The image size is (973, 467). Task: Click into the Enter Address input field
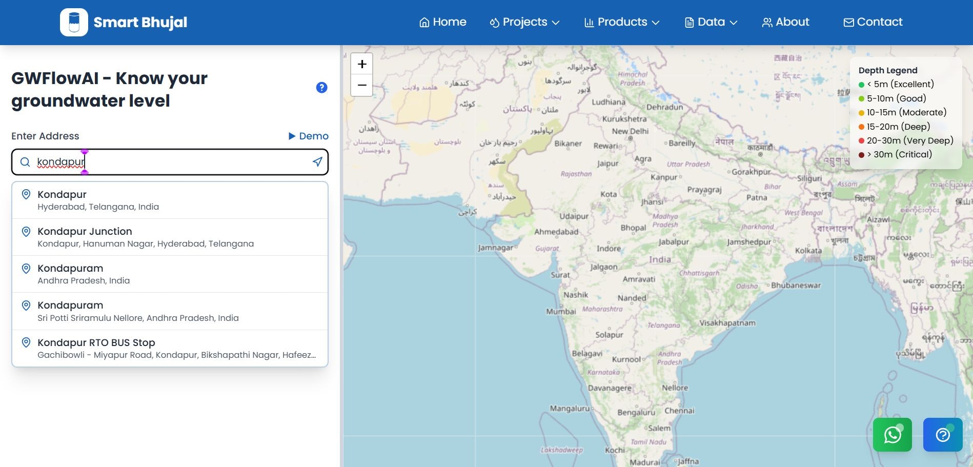[x=170, y=162]
